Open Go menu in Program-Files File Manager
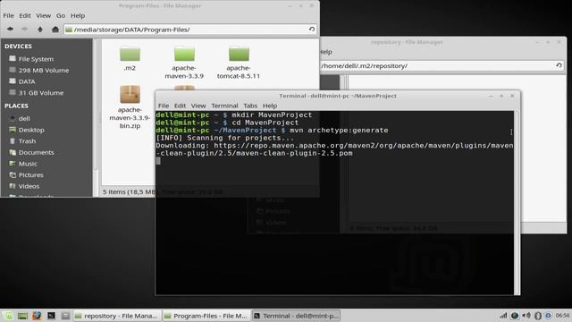This screenshot has width=572, height=322. coord(61,15)
